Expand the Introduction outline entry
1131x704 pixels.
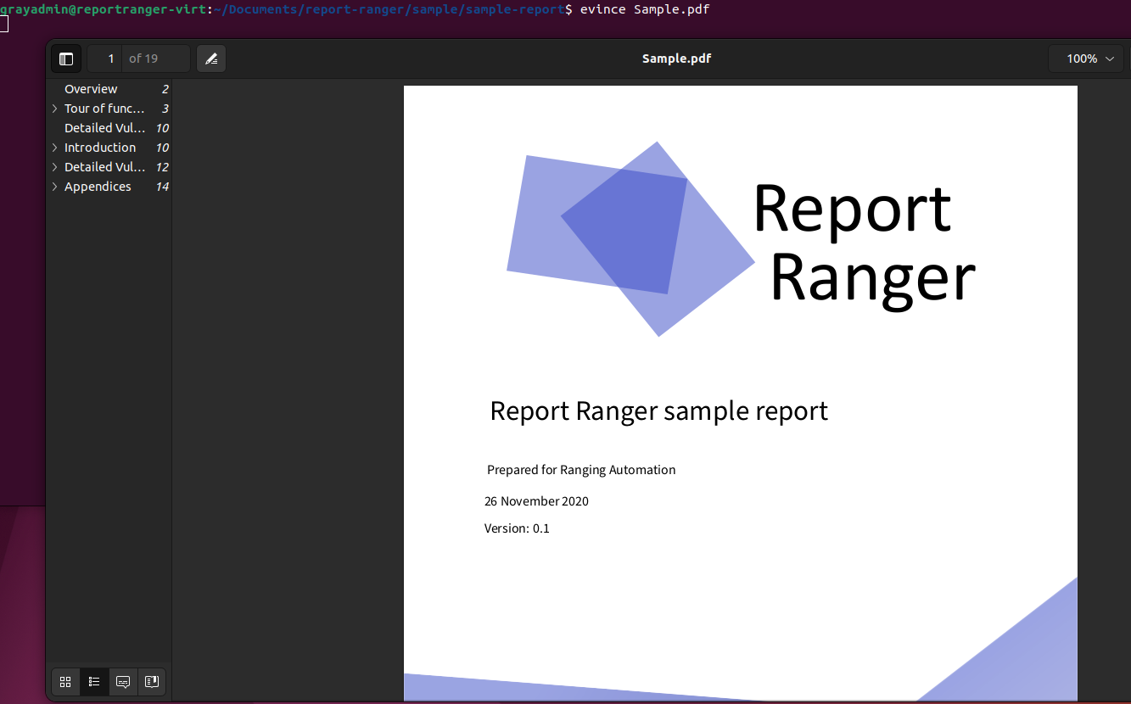pyautogui.click(x=55, y=148)
